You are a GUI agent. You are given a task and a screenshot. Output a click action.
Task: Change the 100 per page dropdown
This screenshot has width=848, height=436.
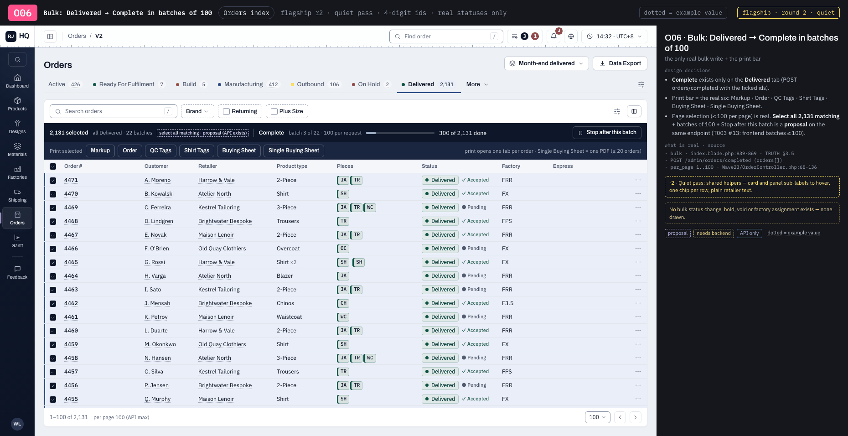(x=597, y=417)
